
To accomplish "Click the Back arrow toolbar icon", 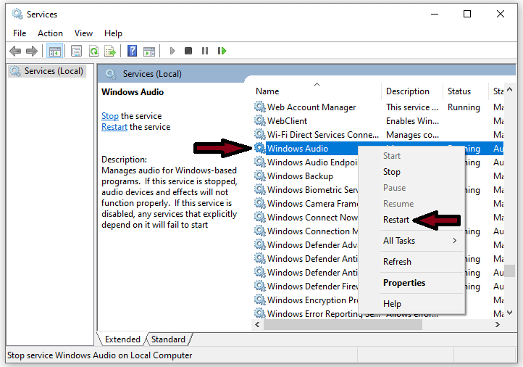I will [x=15, y=51].
